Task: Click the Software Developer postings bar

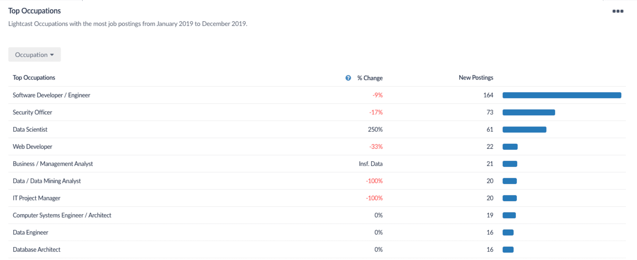Action: point(562,95)
